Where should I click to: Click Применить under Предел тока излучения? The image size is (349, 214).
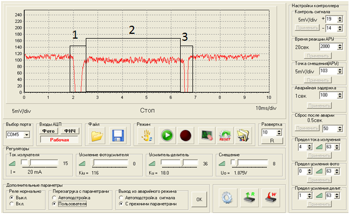pos(319,156)
